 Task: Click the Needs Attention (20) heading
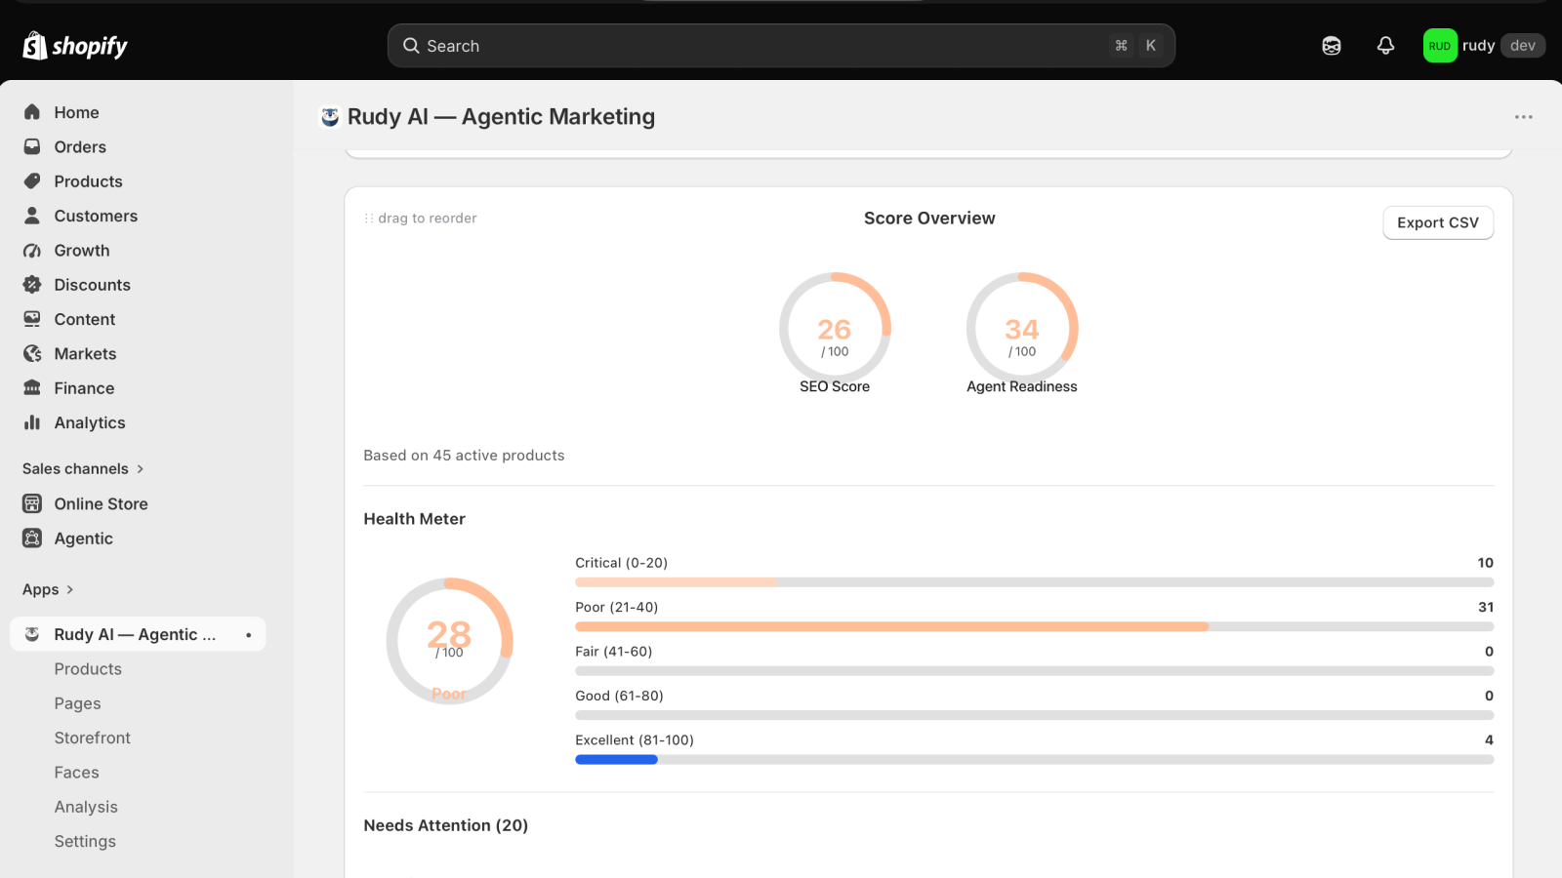(x=445, y=825)
